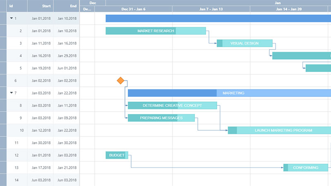
Task: Click end date Jun 01,2018 of task 5
Action: click(67, 68)
